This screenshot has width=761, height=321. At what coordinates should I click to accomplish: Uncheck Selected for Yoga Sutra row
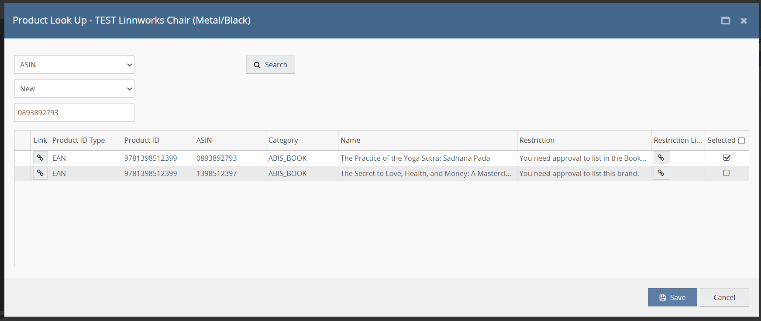tap(727, 158)
